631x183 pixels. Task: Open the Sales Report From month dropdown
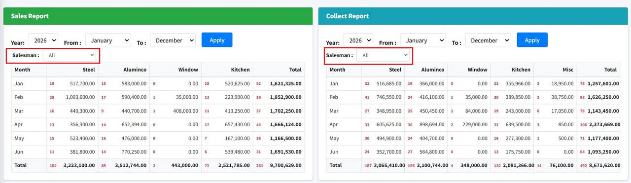click(108, 40)
